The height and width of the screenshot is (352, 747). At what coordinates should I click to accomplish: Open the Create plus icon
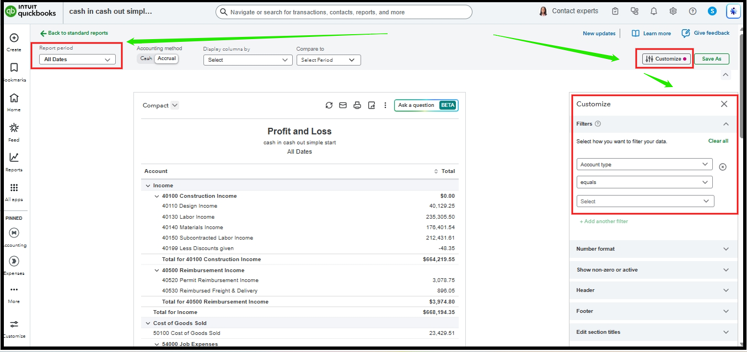pyautogui.click(x=14, y=38)
